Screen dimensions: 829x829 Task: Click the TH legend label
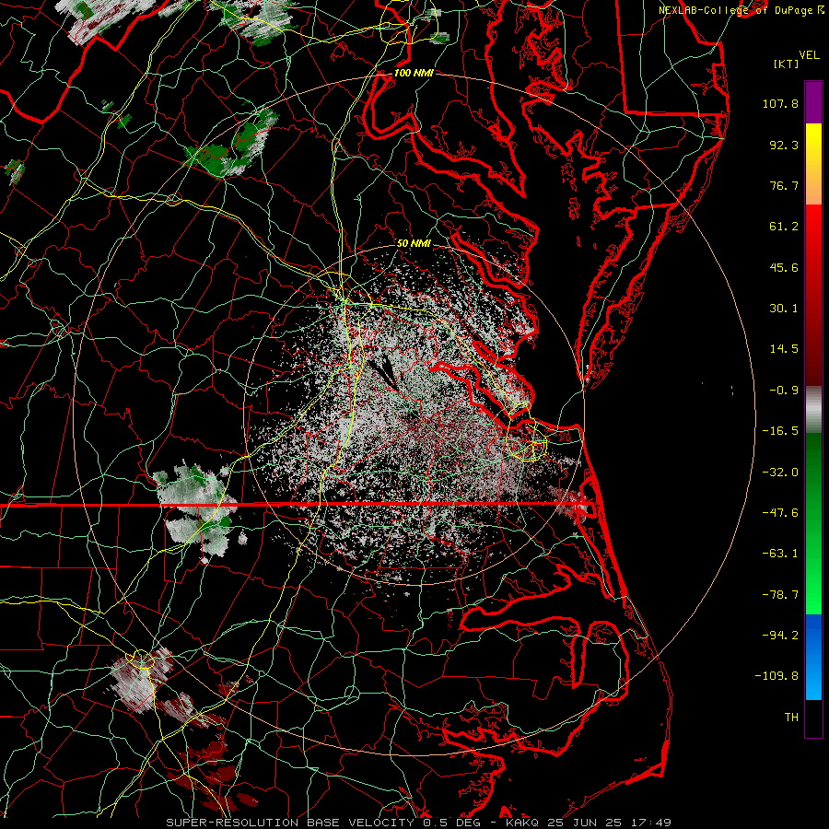[791, 718]
